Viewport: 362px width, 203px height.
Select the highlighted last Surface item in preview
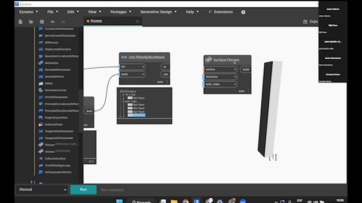pos(136,115)
